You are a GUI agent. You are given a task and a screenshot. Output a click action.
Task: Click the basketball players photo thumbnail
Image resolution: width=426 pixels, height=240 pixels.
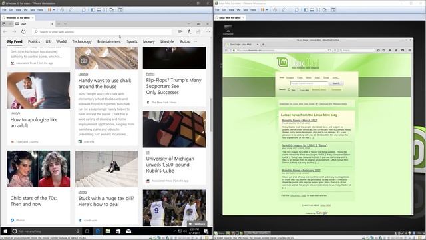pyautogui.click(x=174, y=208)
